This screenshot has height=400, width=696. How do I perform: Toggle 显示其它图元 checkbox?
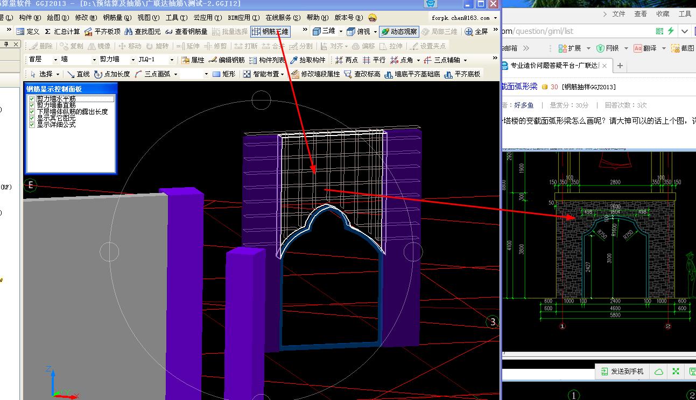32,118
